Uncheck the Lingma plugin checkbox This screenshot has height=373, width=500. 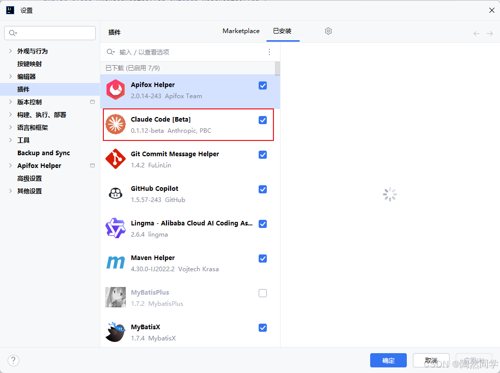[x=263, y=224]
